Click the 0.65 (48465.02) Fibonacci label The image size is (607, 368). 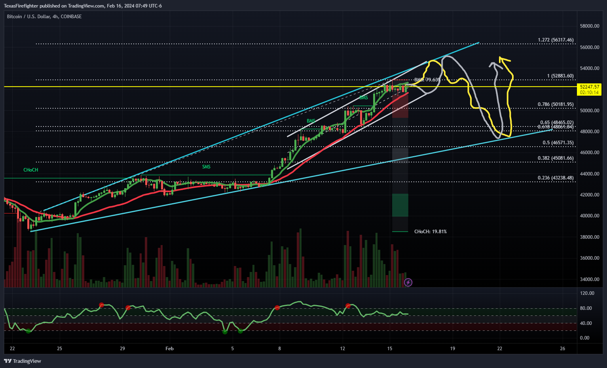557,123
